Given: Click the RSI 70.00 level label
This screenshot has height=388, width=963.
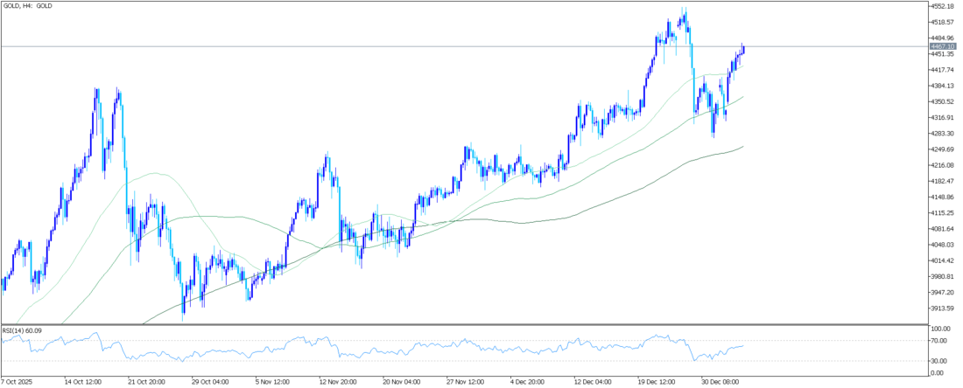Looking at the screenshot, I should [x=938, y=342].
